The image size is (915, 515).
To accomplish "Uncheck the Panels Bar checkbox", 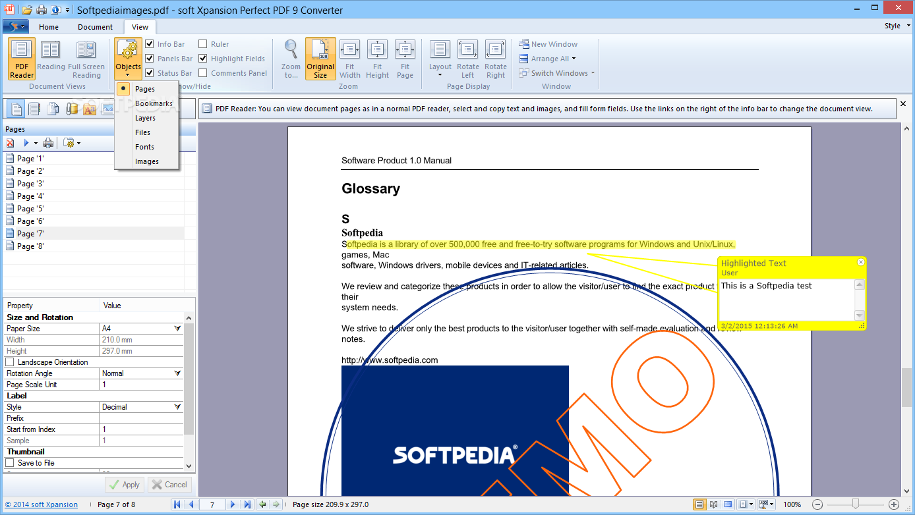I will click(150, 59).
